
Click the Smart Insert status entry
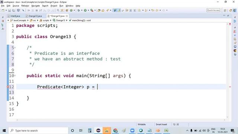click(x=161, y=124)
